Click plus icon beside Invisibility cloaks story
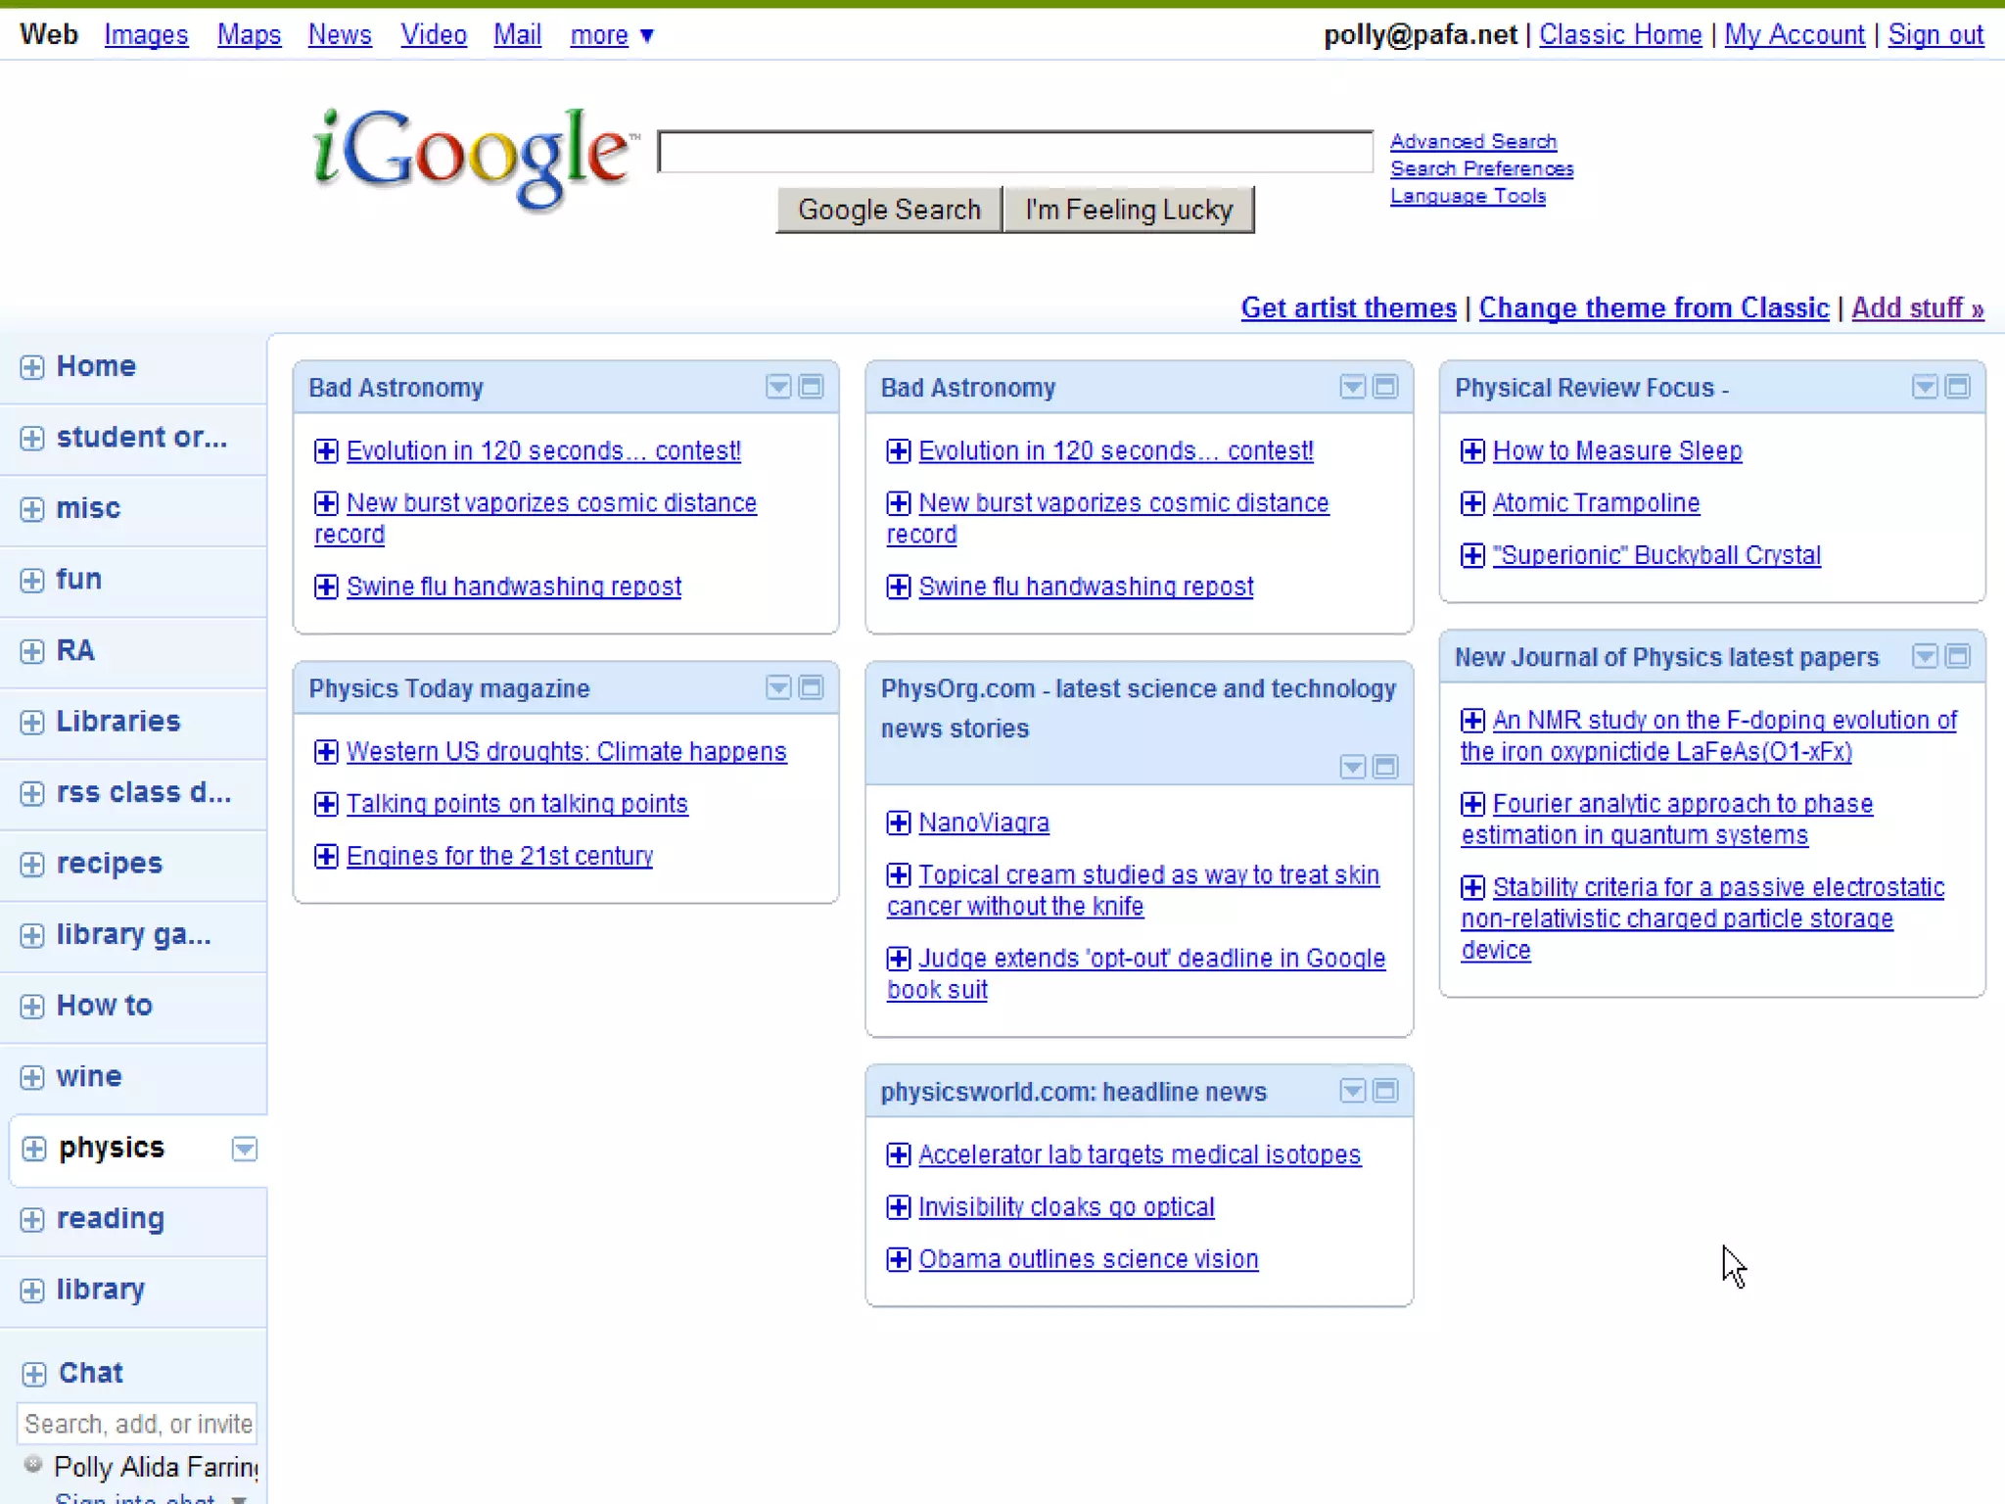Image resolution: width=2005 pixels, height=1504 pixels. 898,1207
